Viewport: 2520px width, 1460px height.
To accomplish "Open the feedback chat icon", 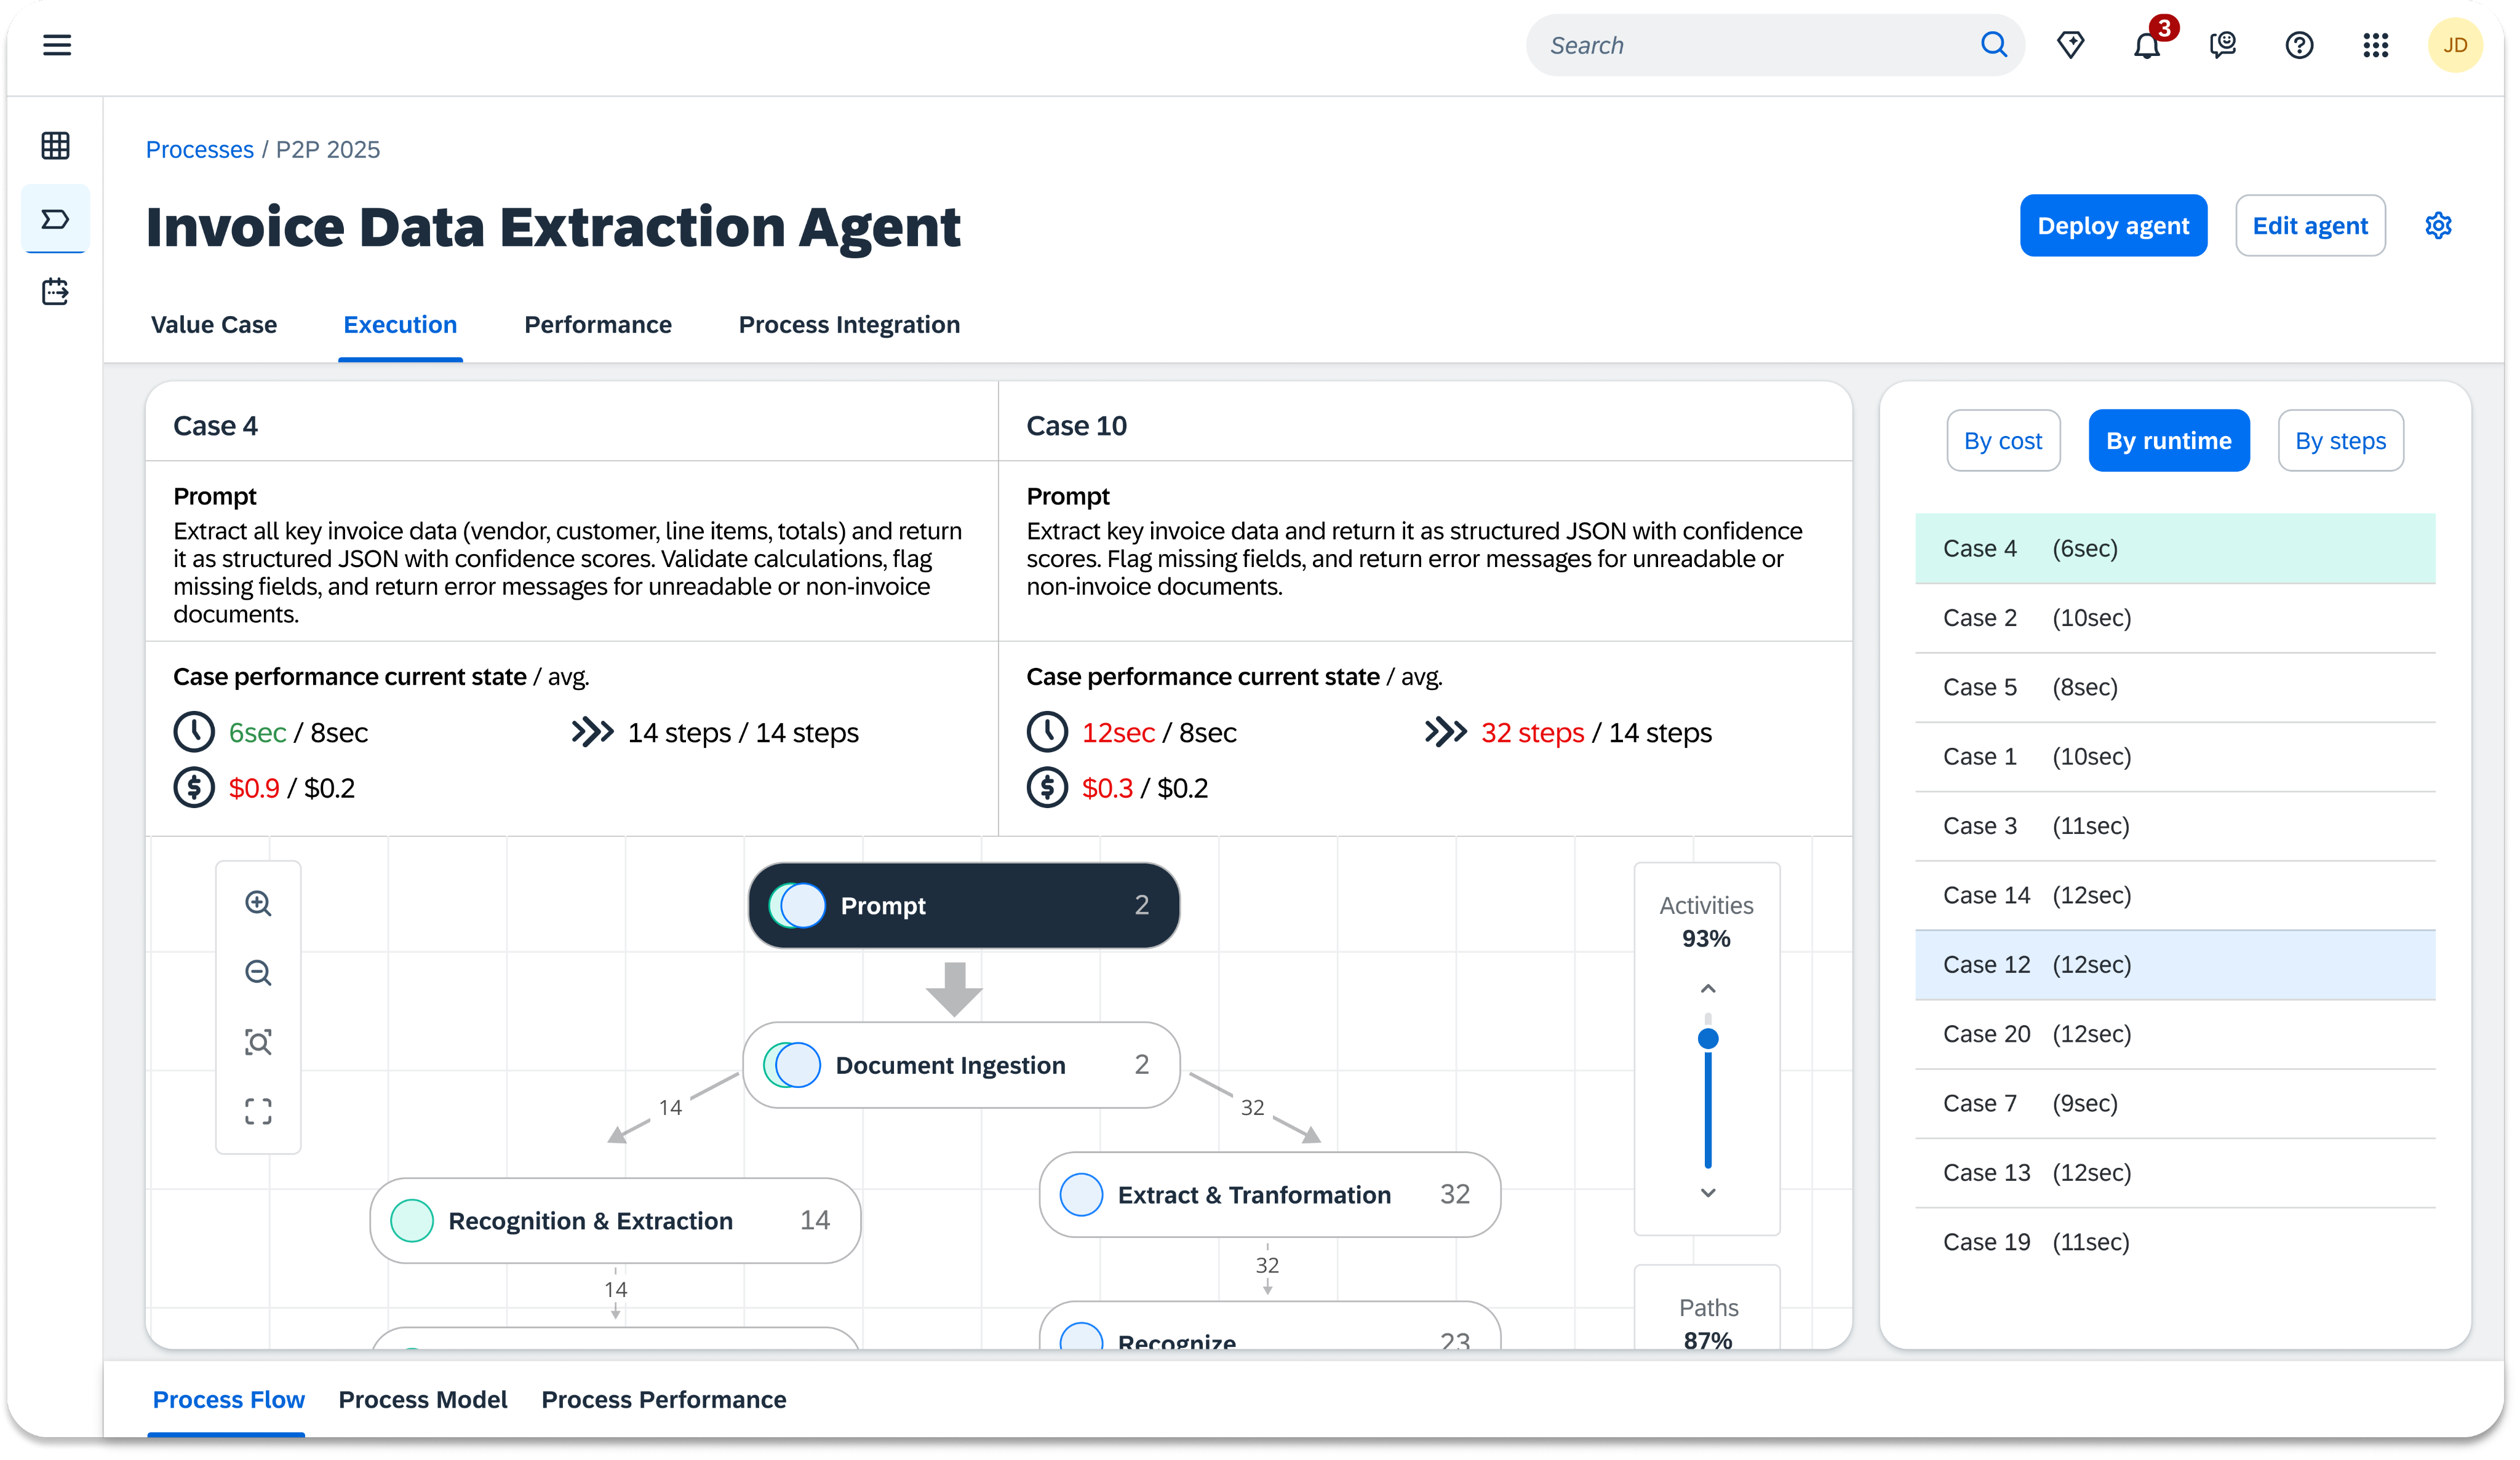I will (2222, 46).
